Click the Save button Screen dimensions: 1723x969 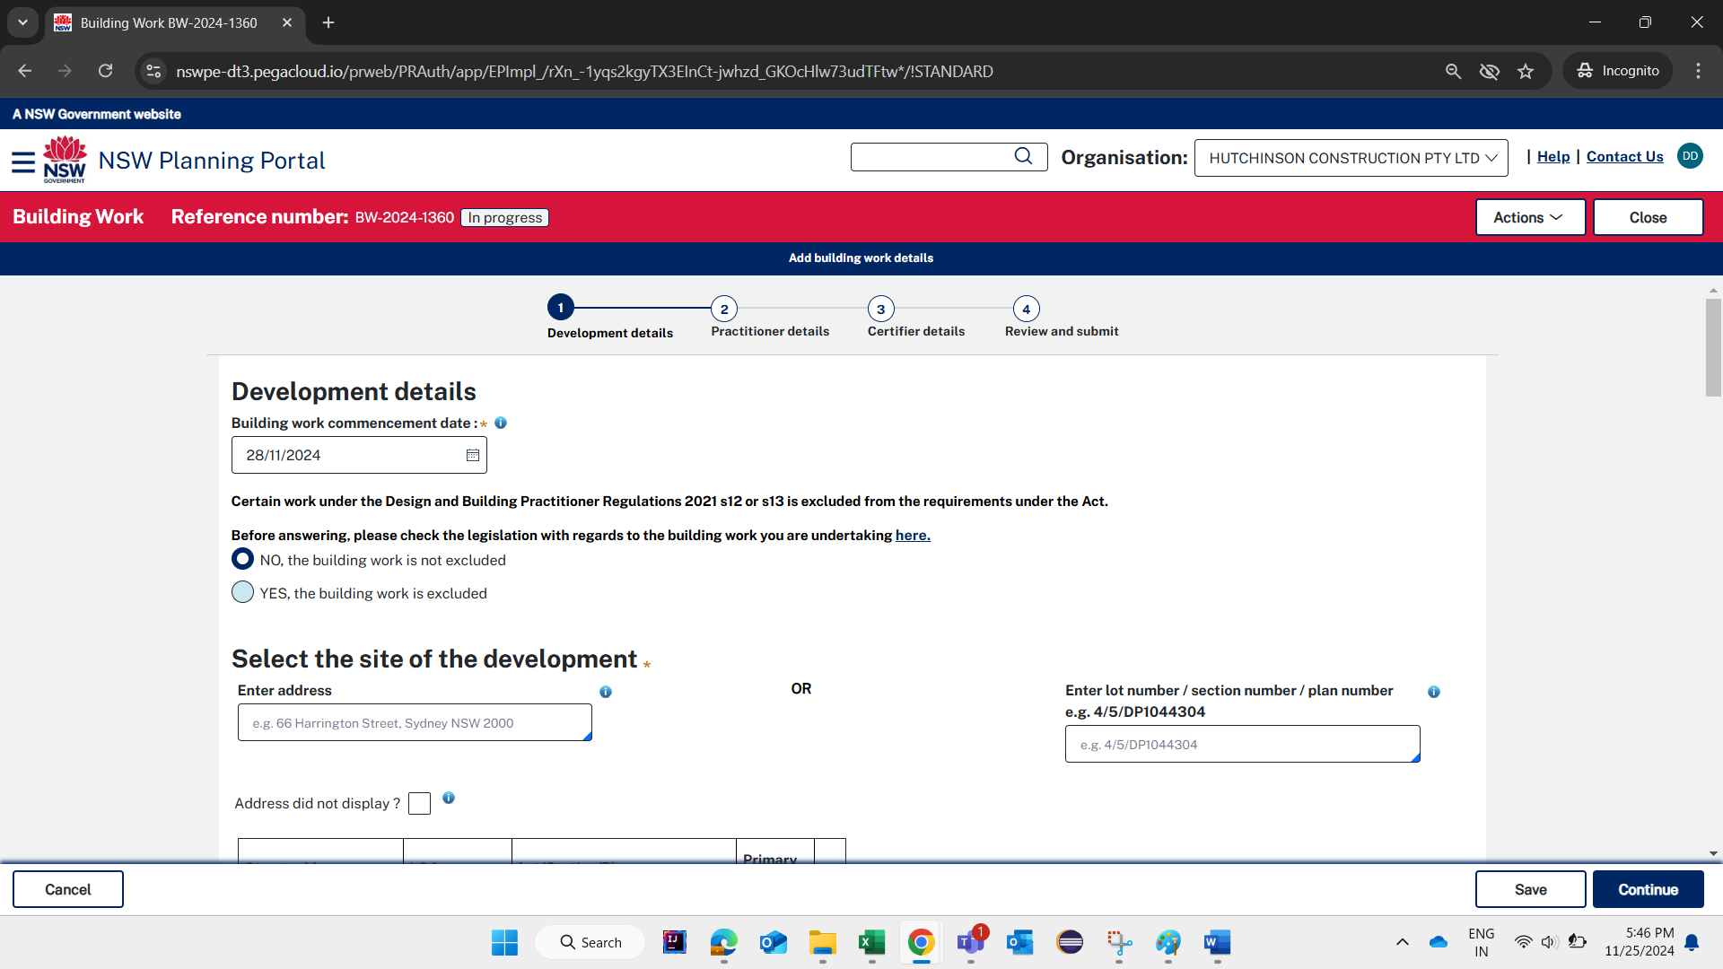click(1530, 889)
